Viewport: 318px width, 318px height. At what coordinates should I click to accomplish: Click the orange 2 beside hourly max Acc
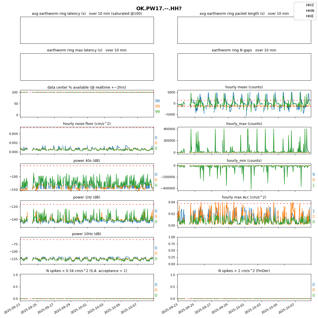pos(313,217)
